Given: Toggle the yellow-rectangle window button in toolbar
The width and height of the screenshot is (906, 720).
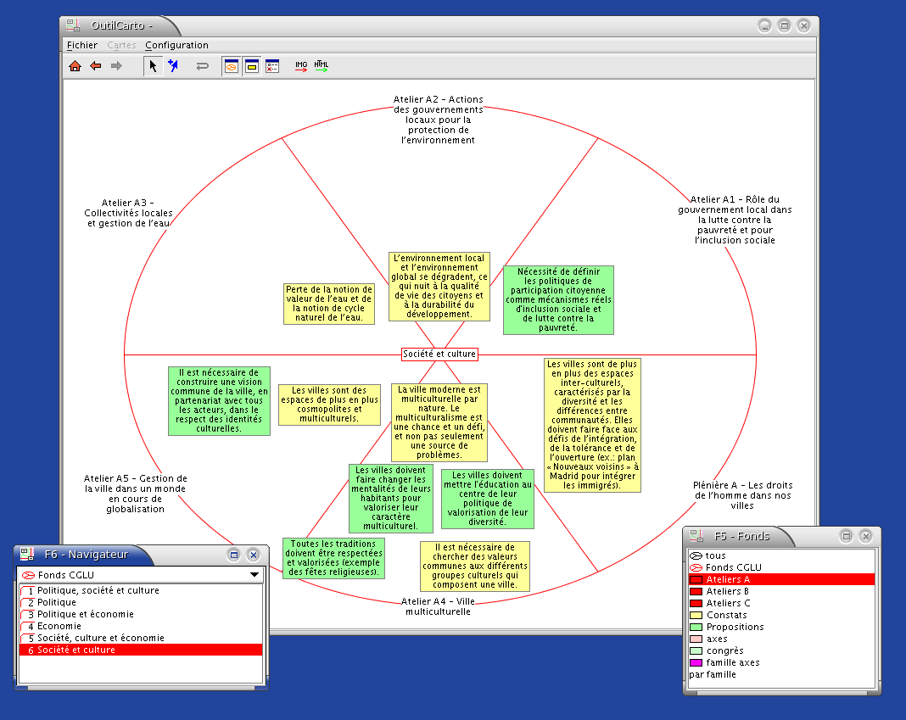Looking at the screenshot, I should pos(252,66).
